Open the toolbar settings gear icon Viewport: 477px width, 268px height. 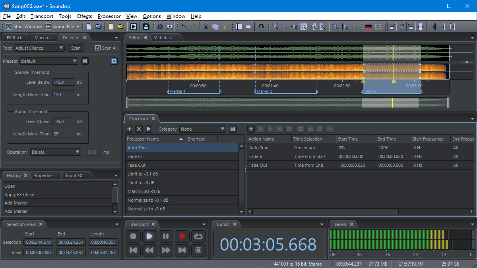160,27
